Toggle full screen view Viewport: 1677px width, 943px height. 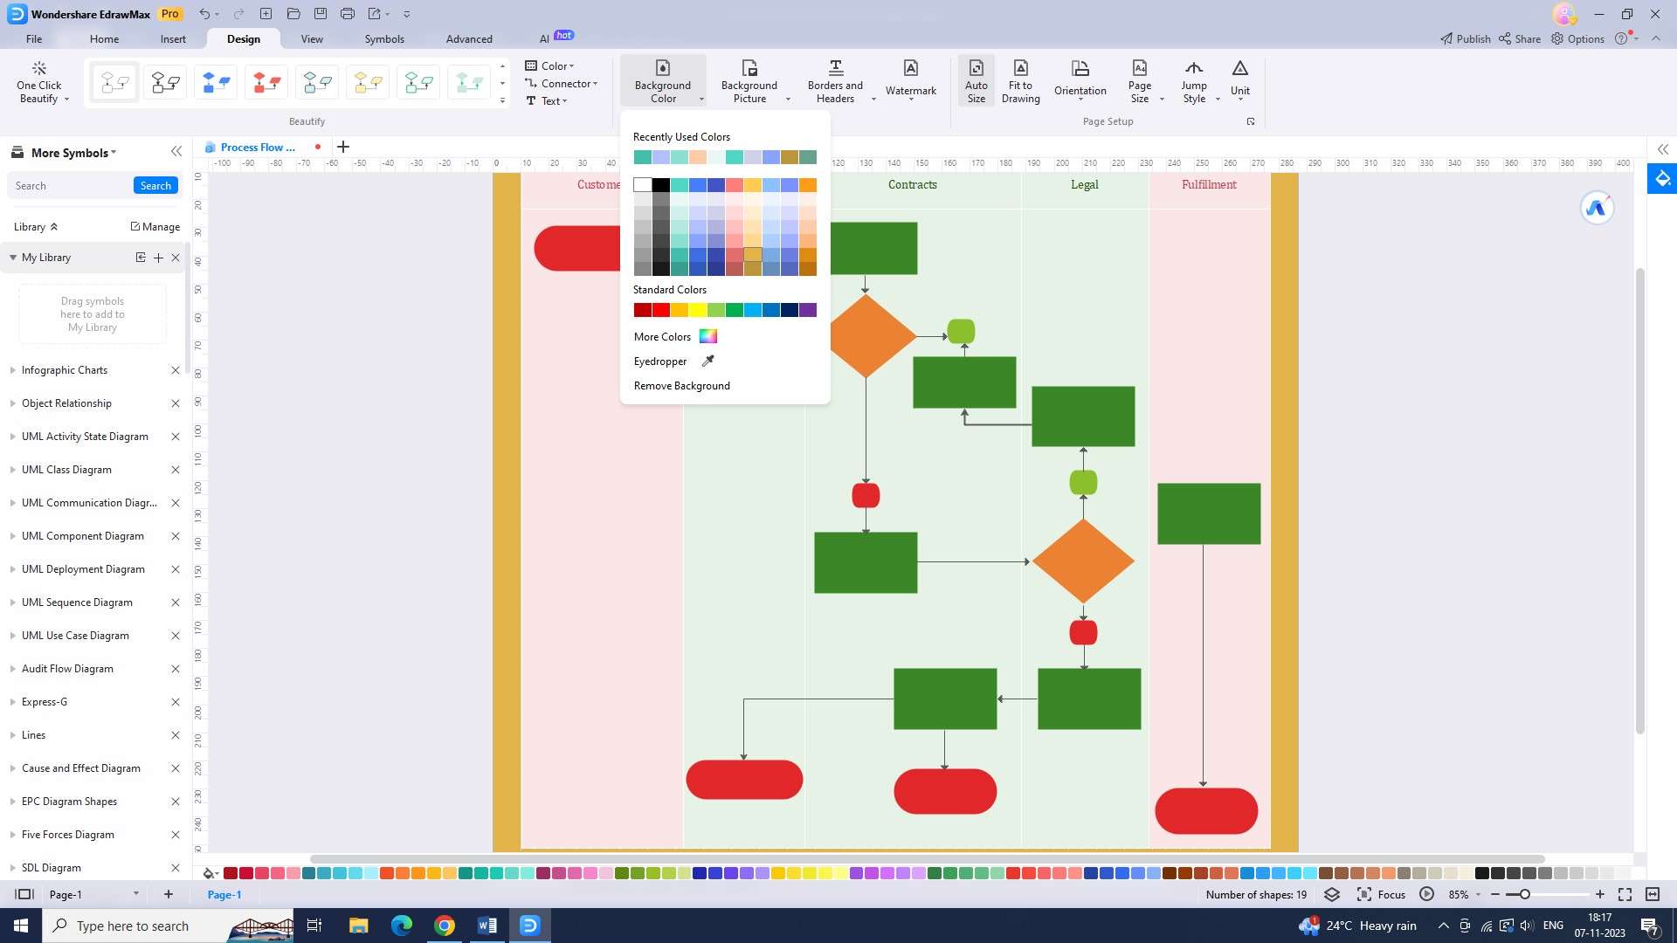click(1625, 894)
